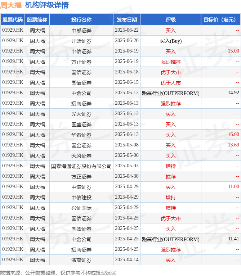Click the date 2025-06-20

click(x=127, y=41)
